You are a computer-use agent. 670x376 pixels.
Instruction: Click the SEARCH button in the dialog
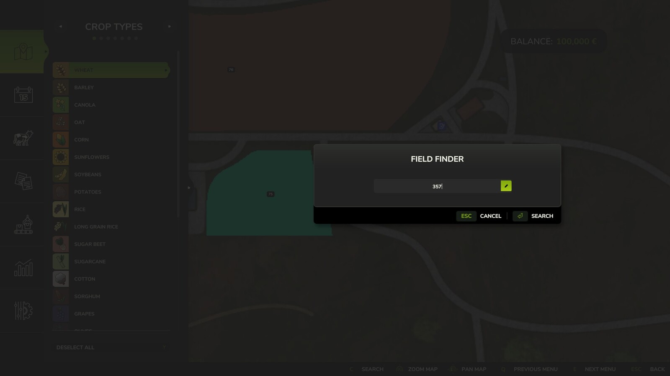click(542, 216)
